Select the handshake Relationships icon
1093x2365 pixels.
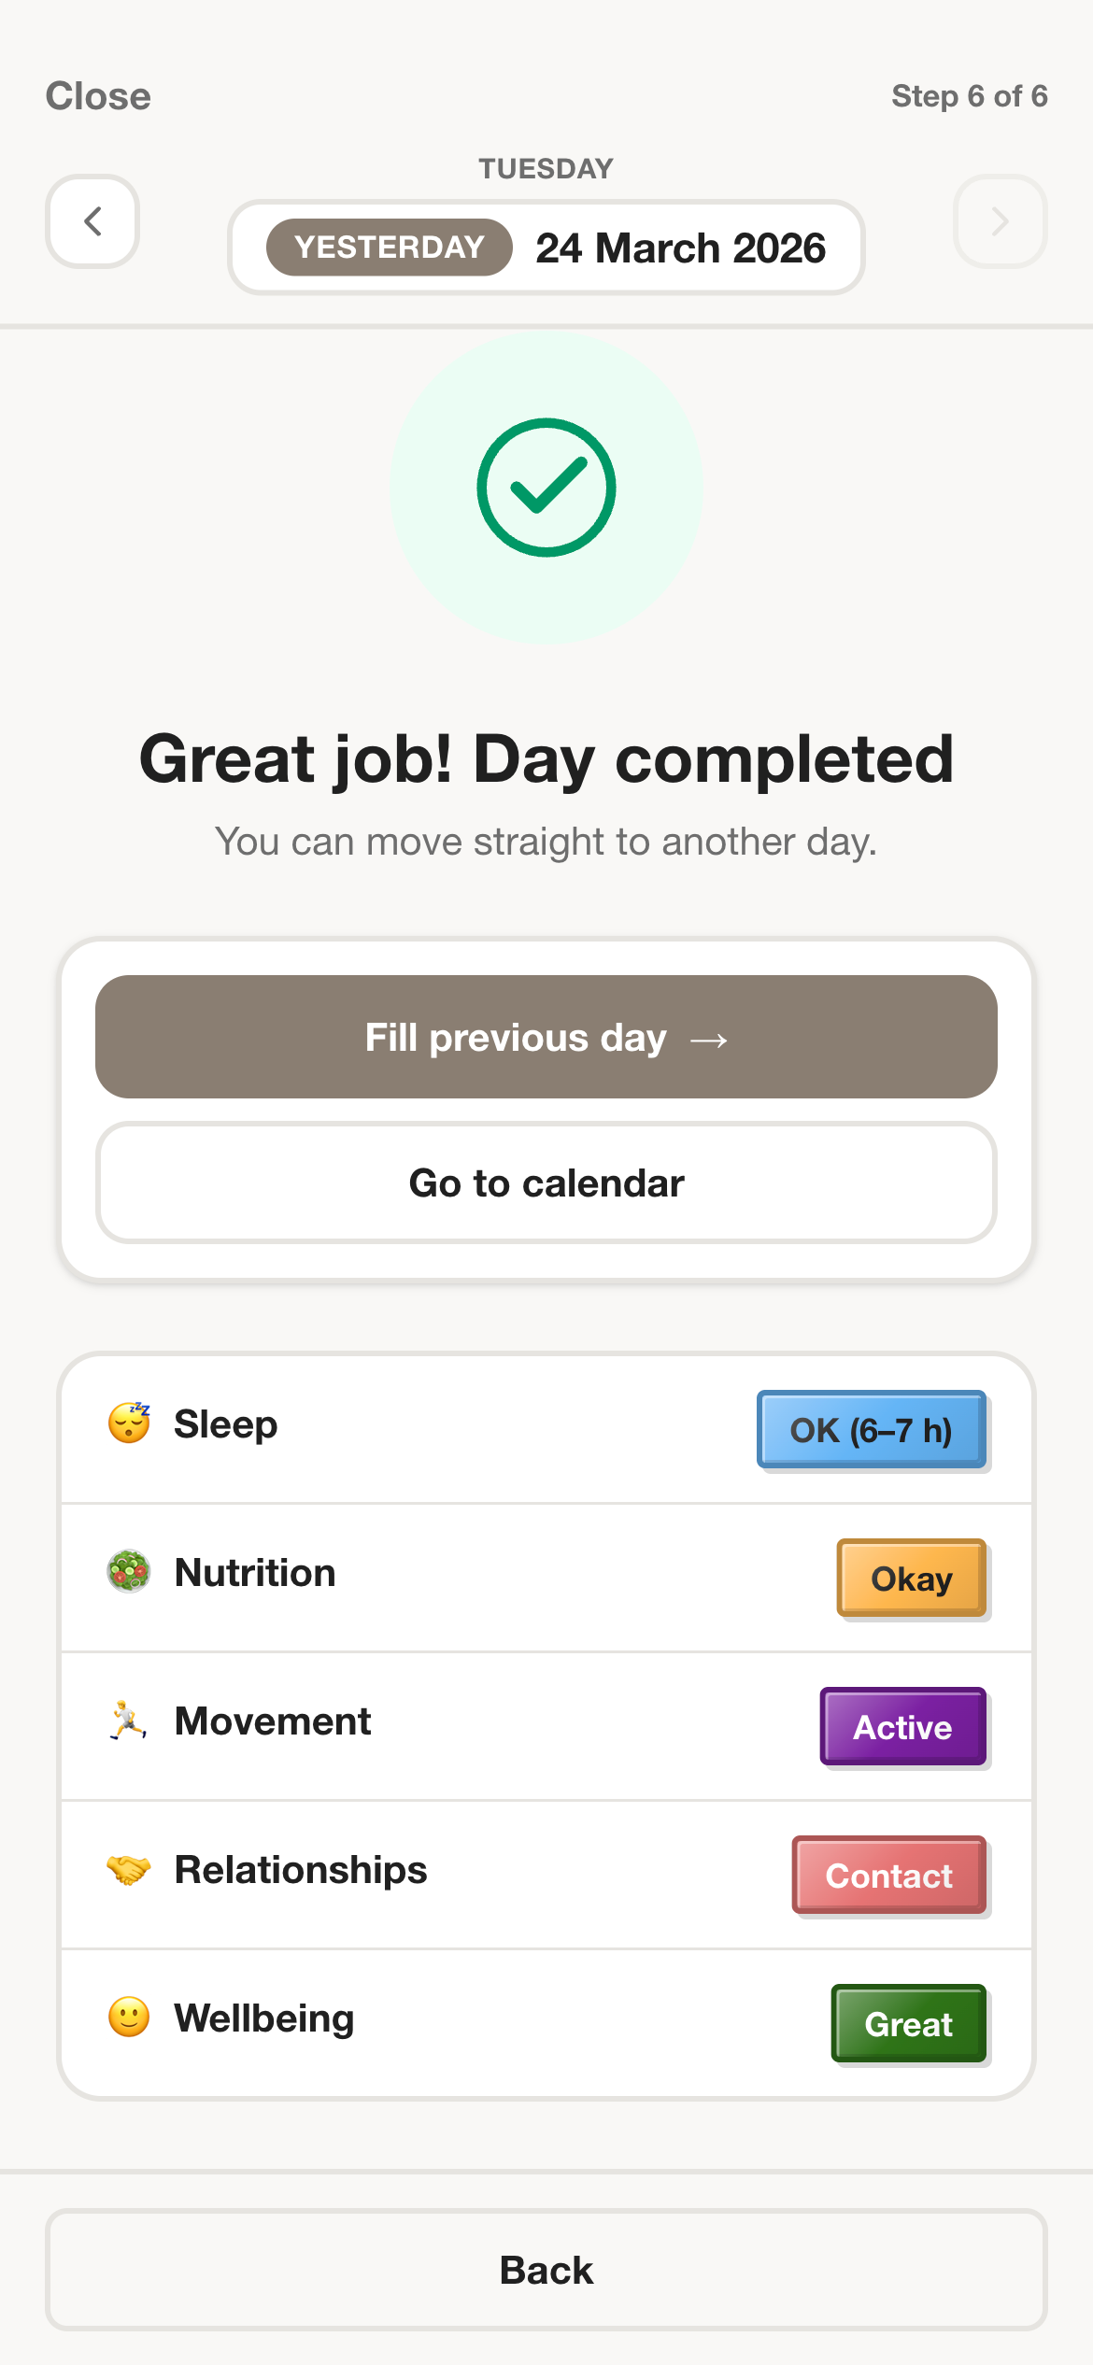(x=128, y=1868)
